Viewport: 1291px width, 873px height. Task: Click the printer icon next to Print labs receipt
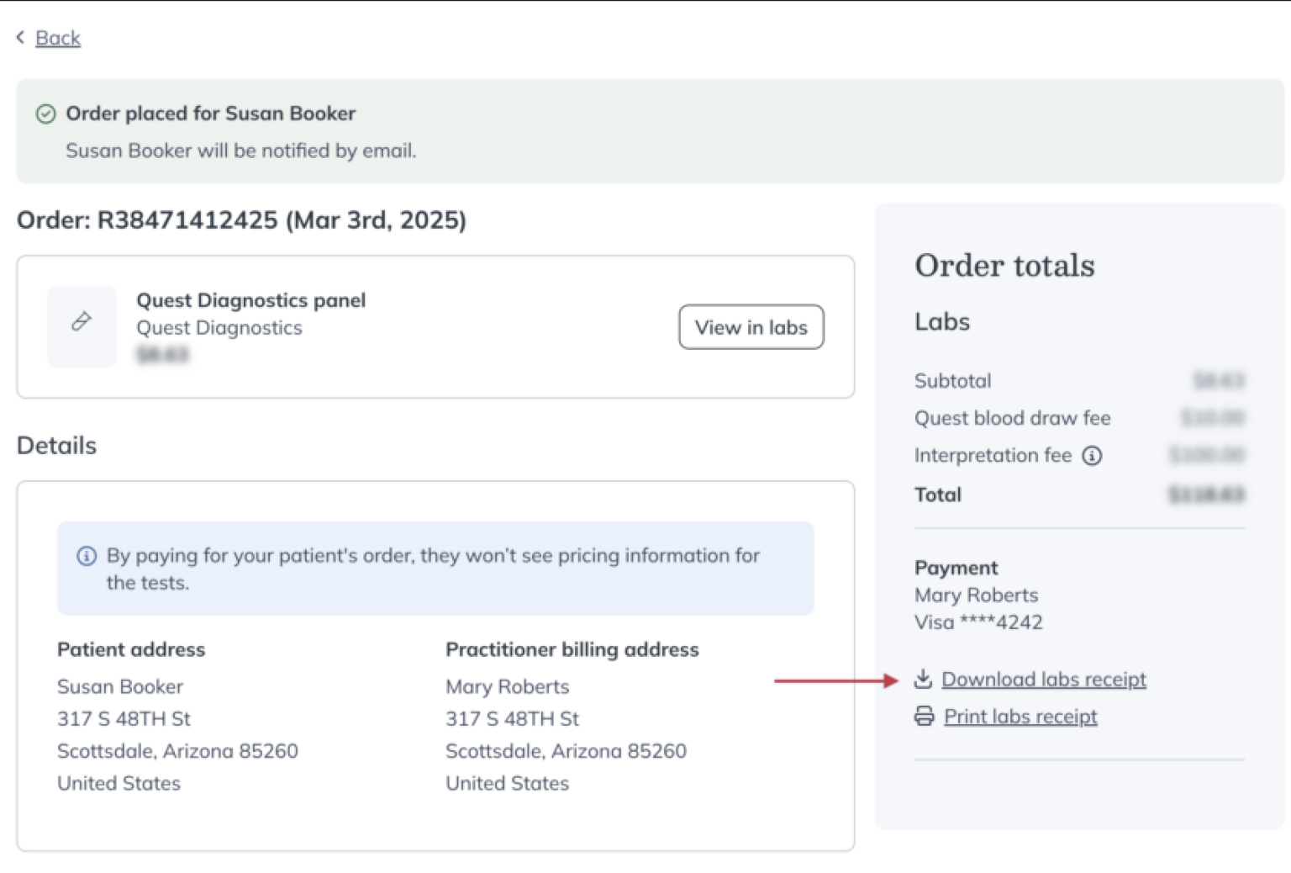click(925, 716)
